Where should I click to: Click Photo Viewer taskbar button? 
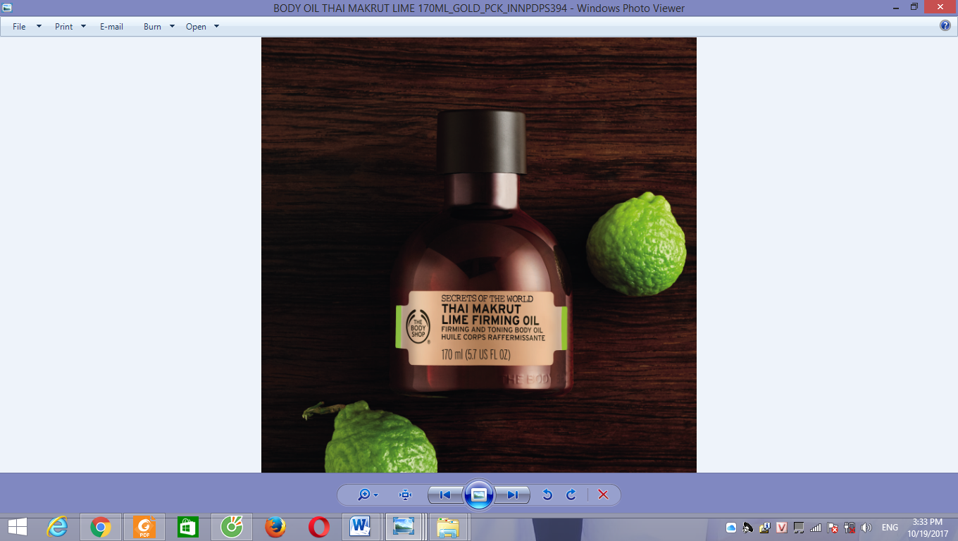coord(404,527)
